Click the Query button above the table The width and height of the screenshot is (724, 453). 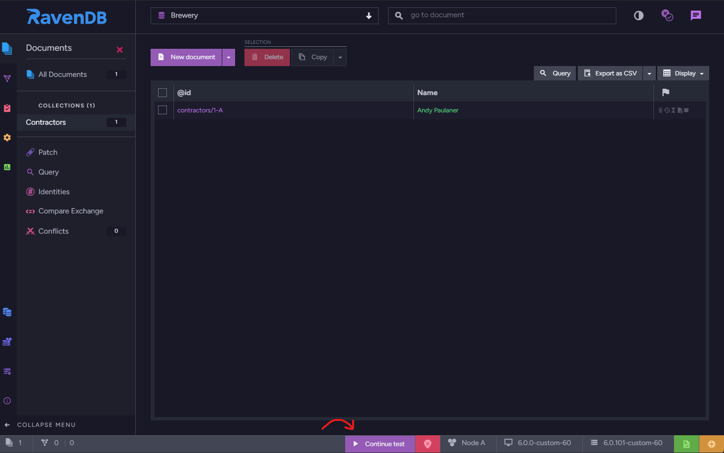tap(555, 73)
